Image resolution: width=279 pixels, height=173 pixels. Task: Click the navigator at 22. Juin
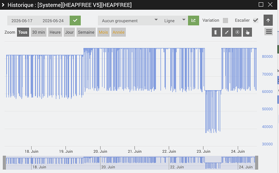coord(177,167)
